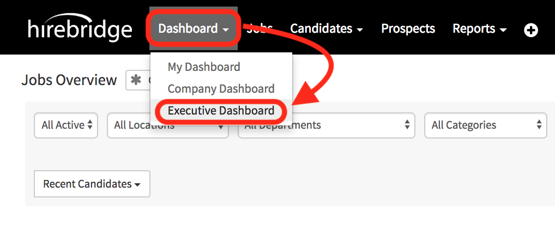
Task: Open the Candidates navigation menu
Action: click(327, 28)
